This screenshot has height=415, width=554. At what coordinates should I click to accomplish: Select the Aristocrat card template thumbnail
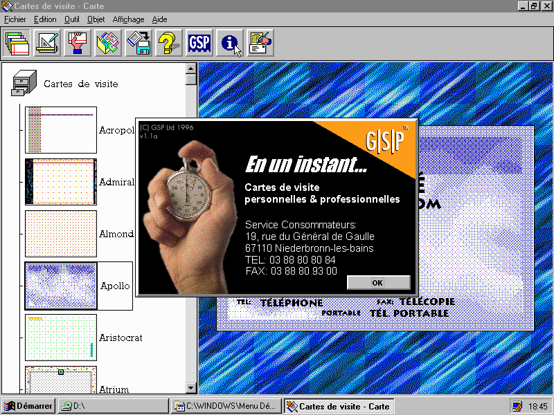click(61, 338)
